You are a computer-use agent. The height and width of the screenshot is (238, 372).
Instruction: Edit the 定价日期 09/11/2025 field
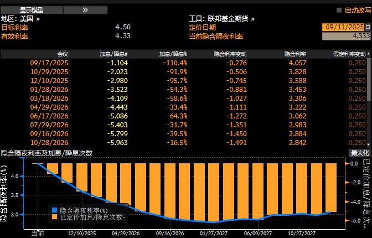[x=343, y=27]
